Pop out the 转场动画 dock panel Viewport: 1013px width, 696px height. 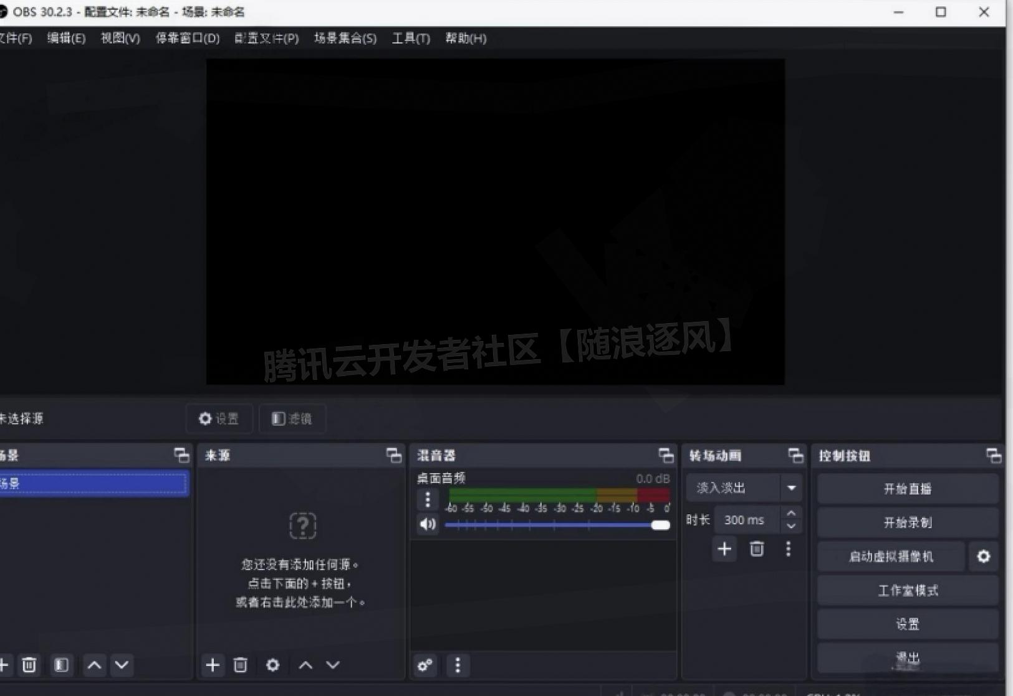click(x=795, y=455)
